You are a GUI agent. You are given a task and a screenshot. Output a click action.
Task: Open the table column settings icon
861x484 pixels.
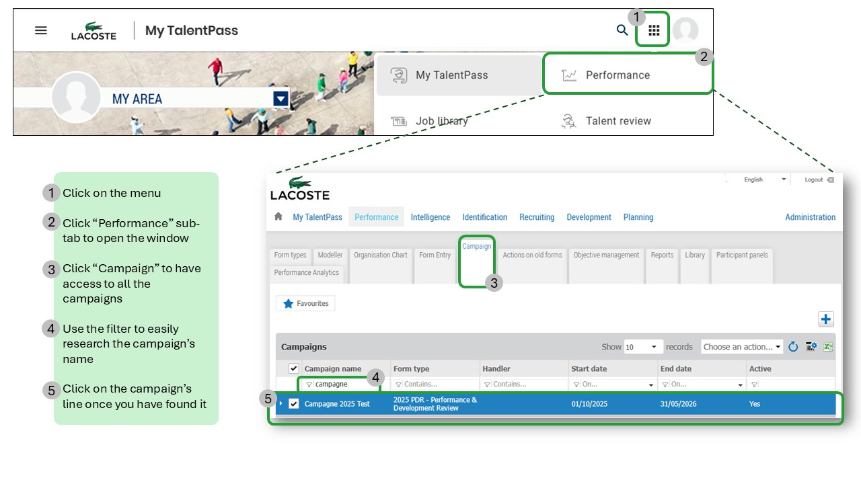click(811, 347)
